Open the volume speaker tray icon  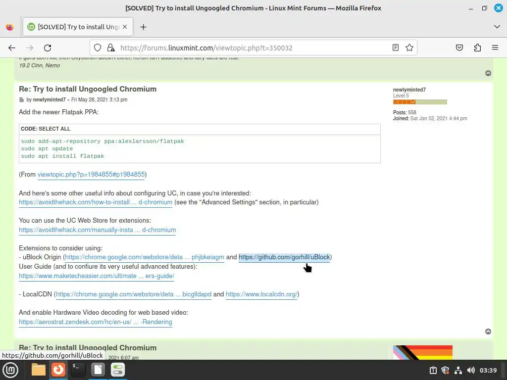click(471, 370)
